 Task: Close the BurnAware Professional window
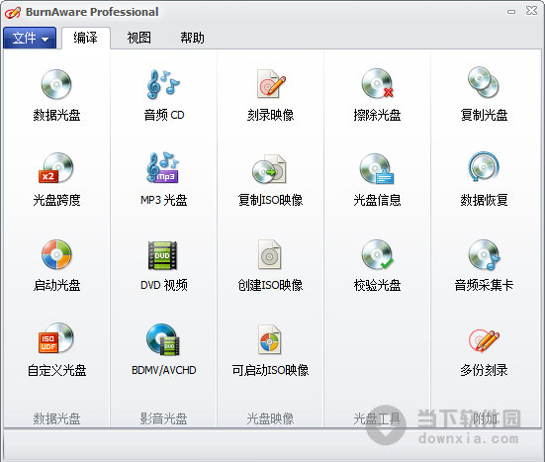[531, 11]
